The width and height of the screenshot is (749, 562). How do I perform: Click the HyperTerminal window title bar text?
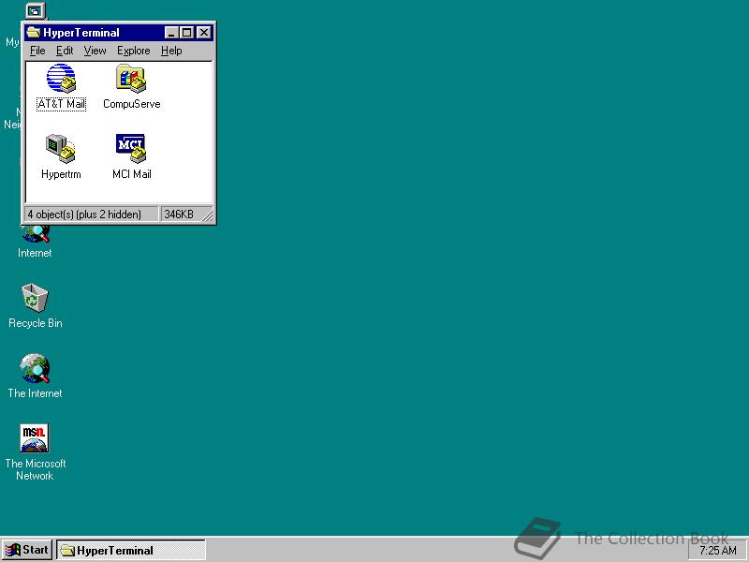81,33
